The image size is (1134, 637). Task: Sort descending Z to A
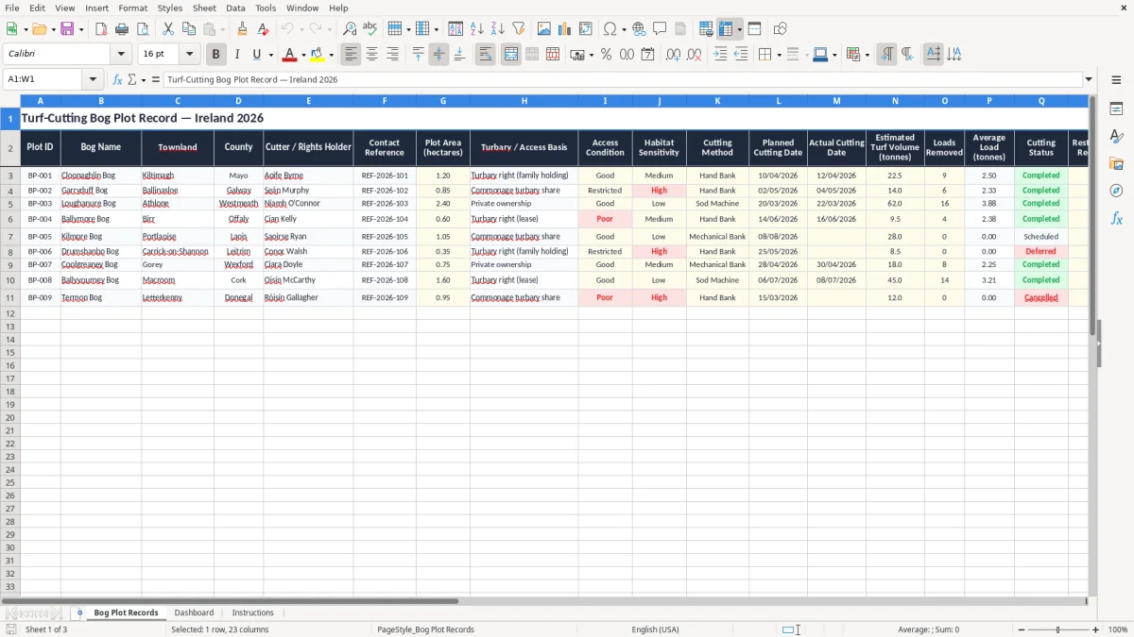click(x=498, y=29)
